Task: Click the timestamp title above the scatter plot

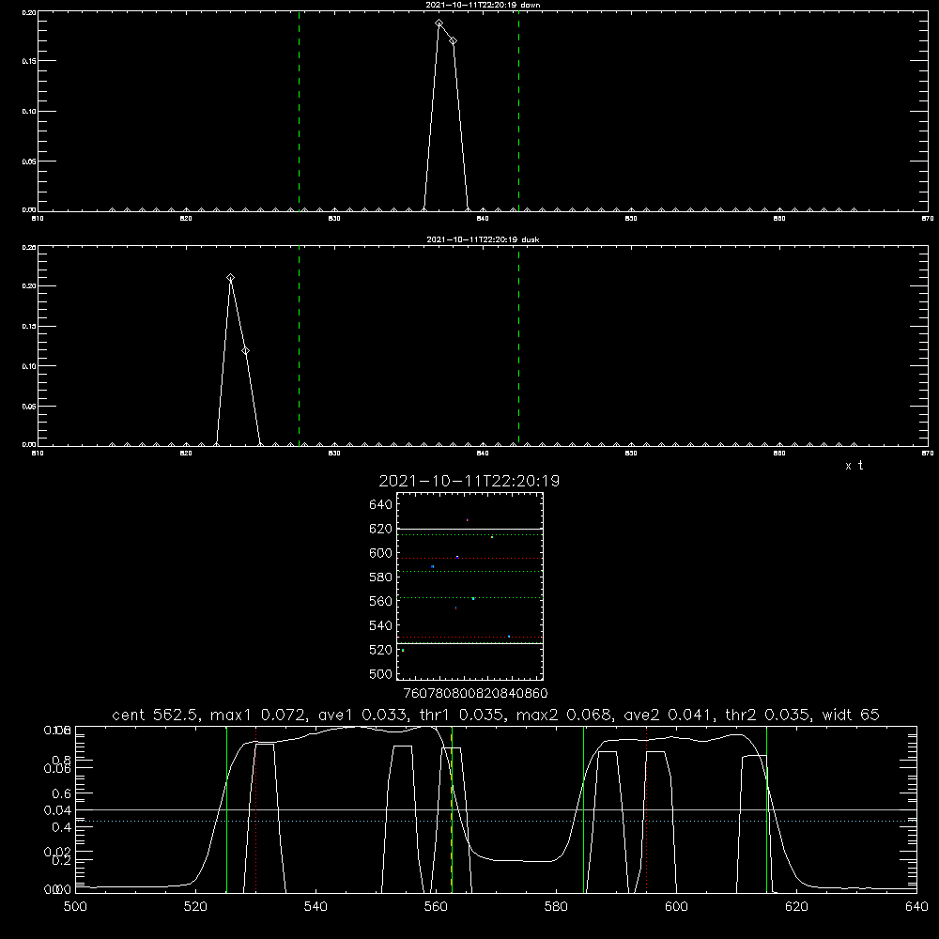Action: click(469, 481)
